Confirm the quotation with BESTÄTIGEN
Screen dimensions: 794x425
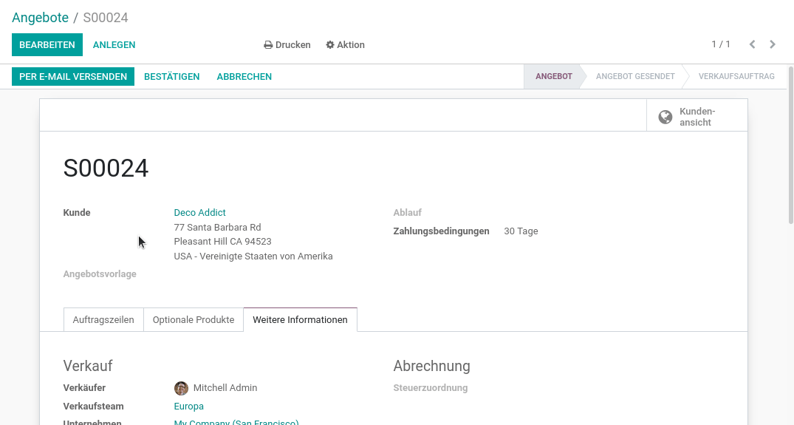(171, 76)
